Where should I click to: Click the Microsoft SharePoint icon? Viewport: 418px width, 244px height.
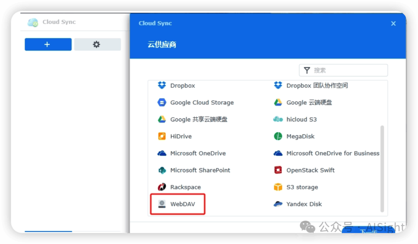162,170
